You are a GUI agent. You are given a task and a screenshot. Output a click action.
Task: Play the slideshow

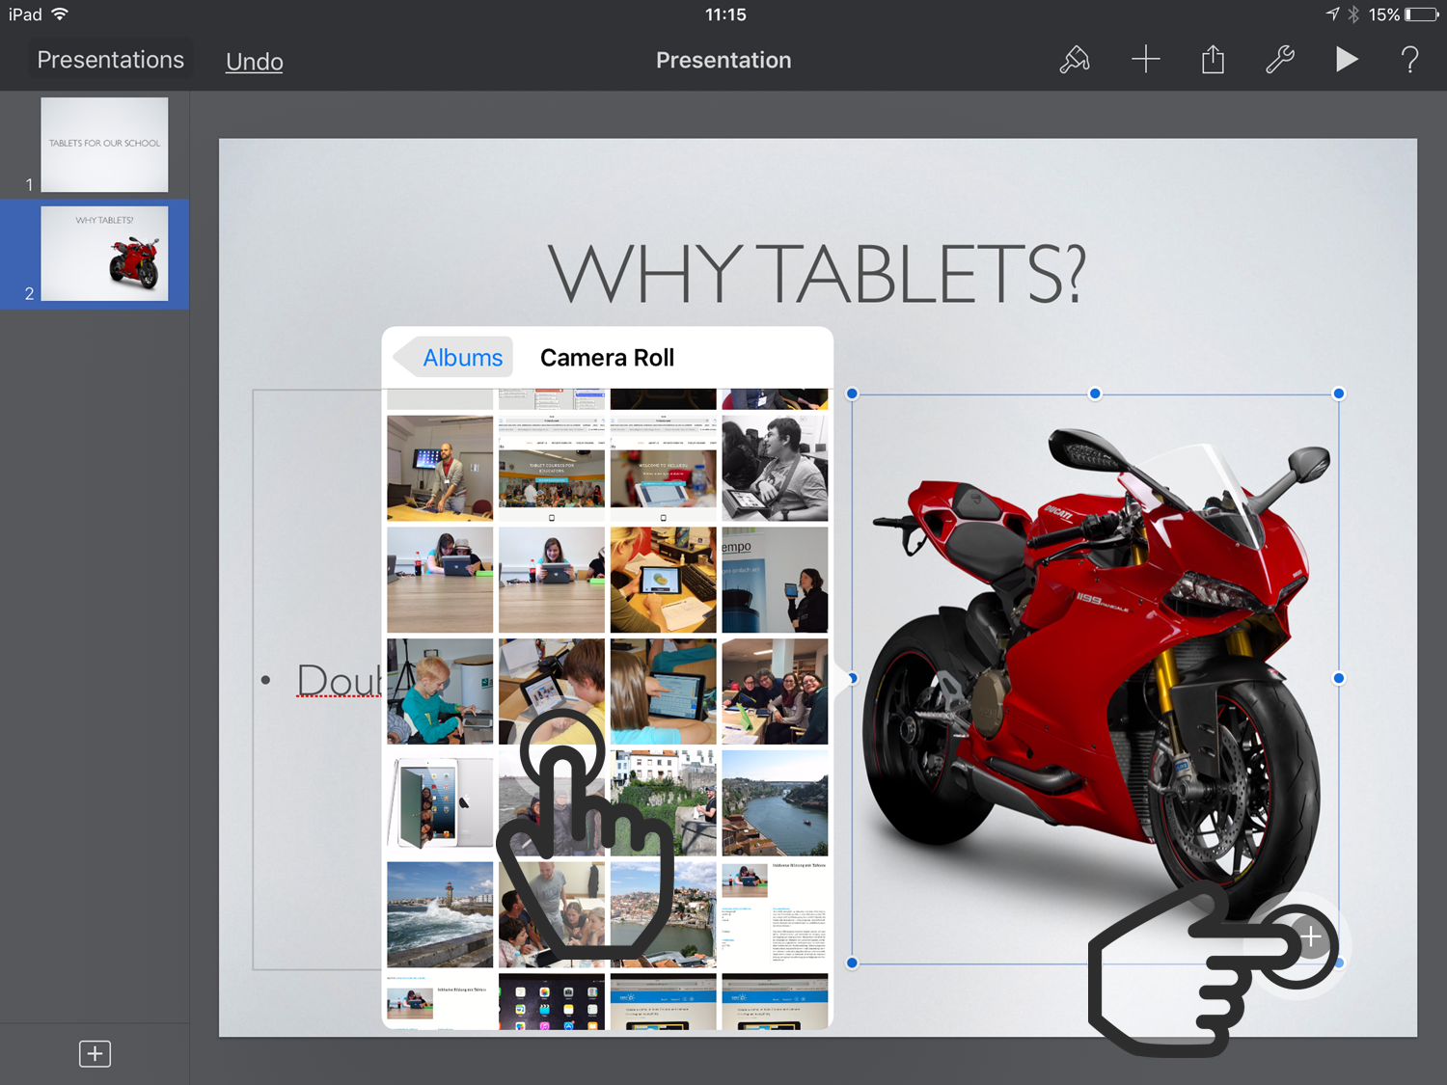pos(1347,60)
